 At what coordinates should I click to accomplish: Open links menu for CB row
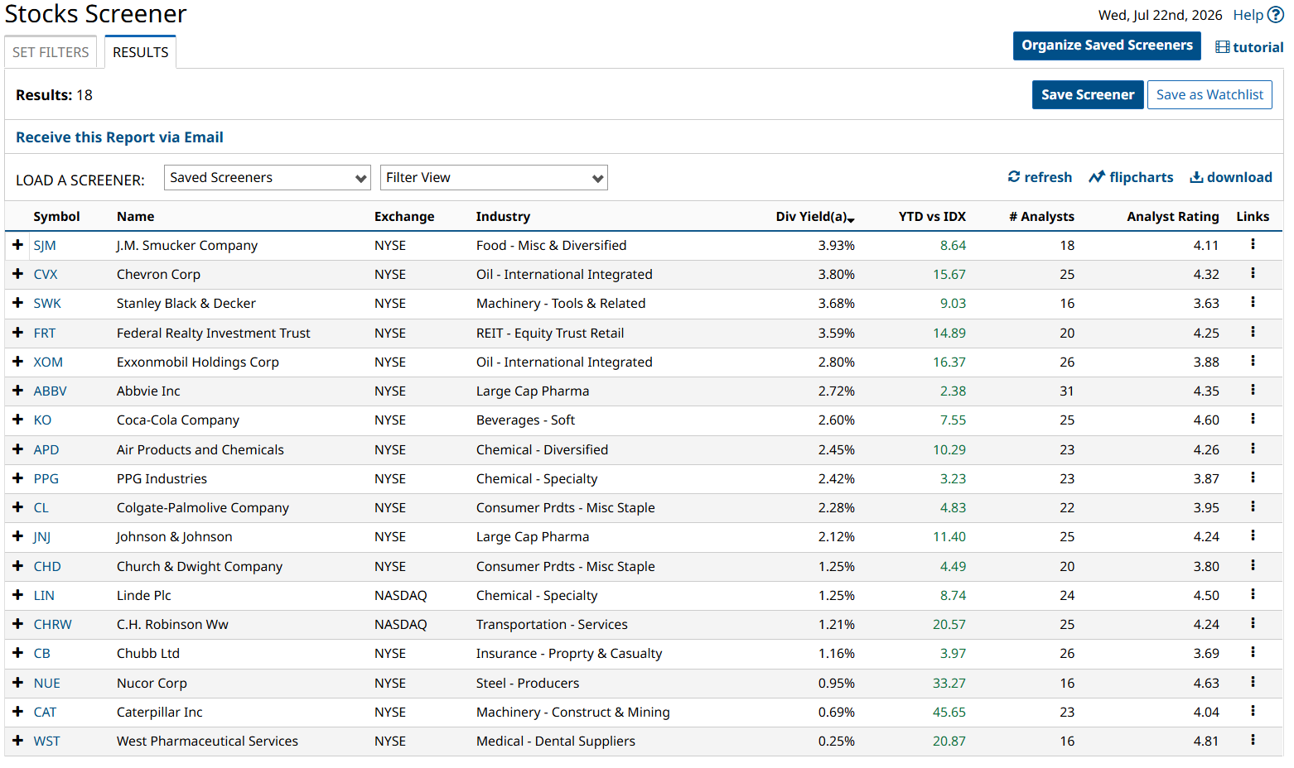tap(1253, 652)
